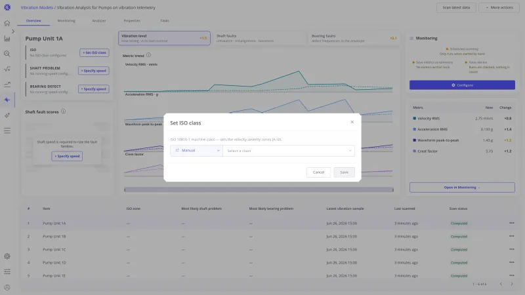Screen dimensions: 525x295
Task: Cancel the Set ISO class dialog
Action: pos(318,172)
